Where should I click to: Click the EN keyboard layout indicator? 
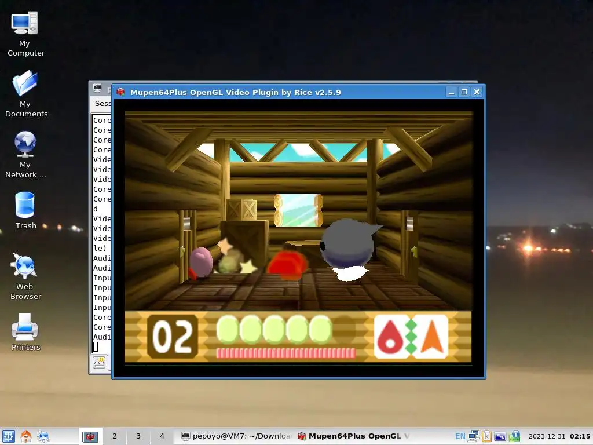(x=460, y=436)
